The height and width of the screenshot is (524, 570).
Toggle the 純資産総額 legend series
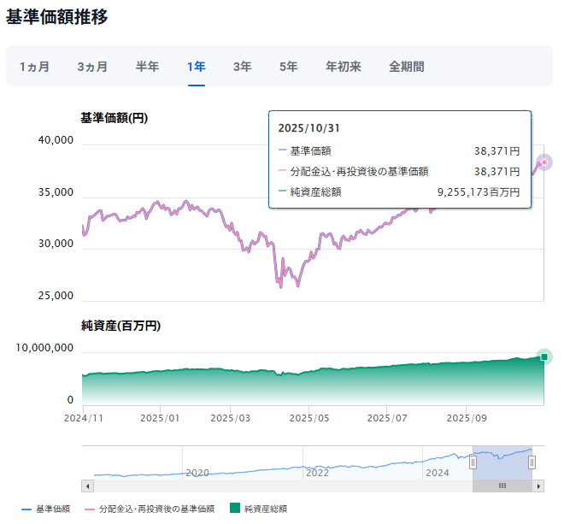point(258,509)
